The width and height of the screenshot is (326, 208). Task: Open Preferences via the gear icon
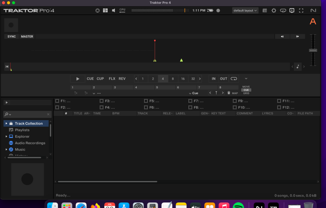click(x=274, y=10)
